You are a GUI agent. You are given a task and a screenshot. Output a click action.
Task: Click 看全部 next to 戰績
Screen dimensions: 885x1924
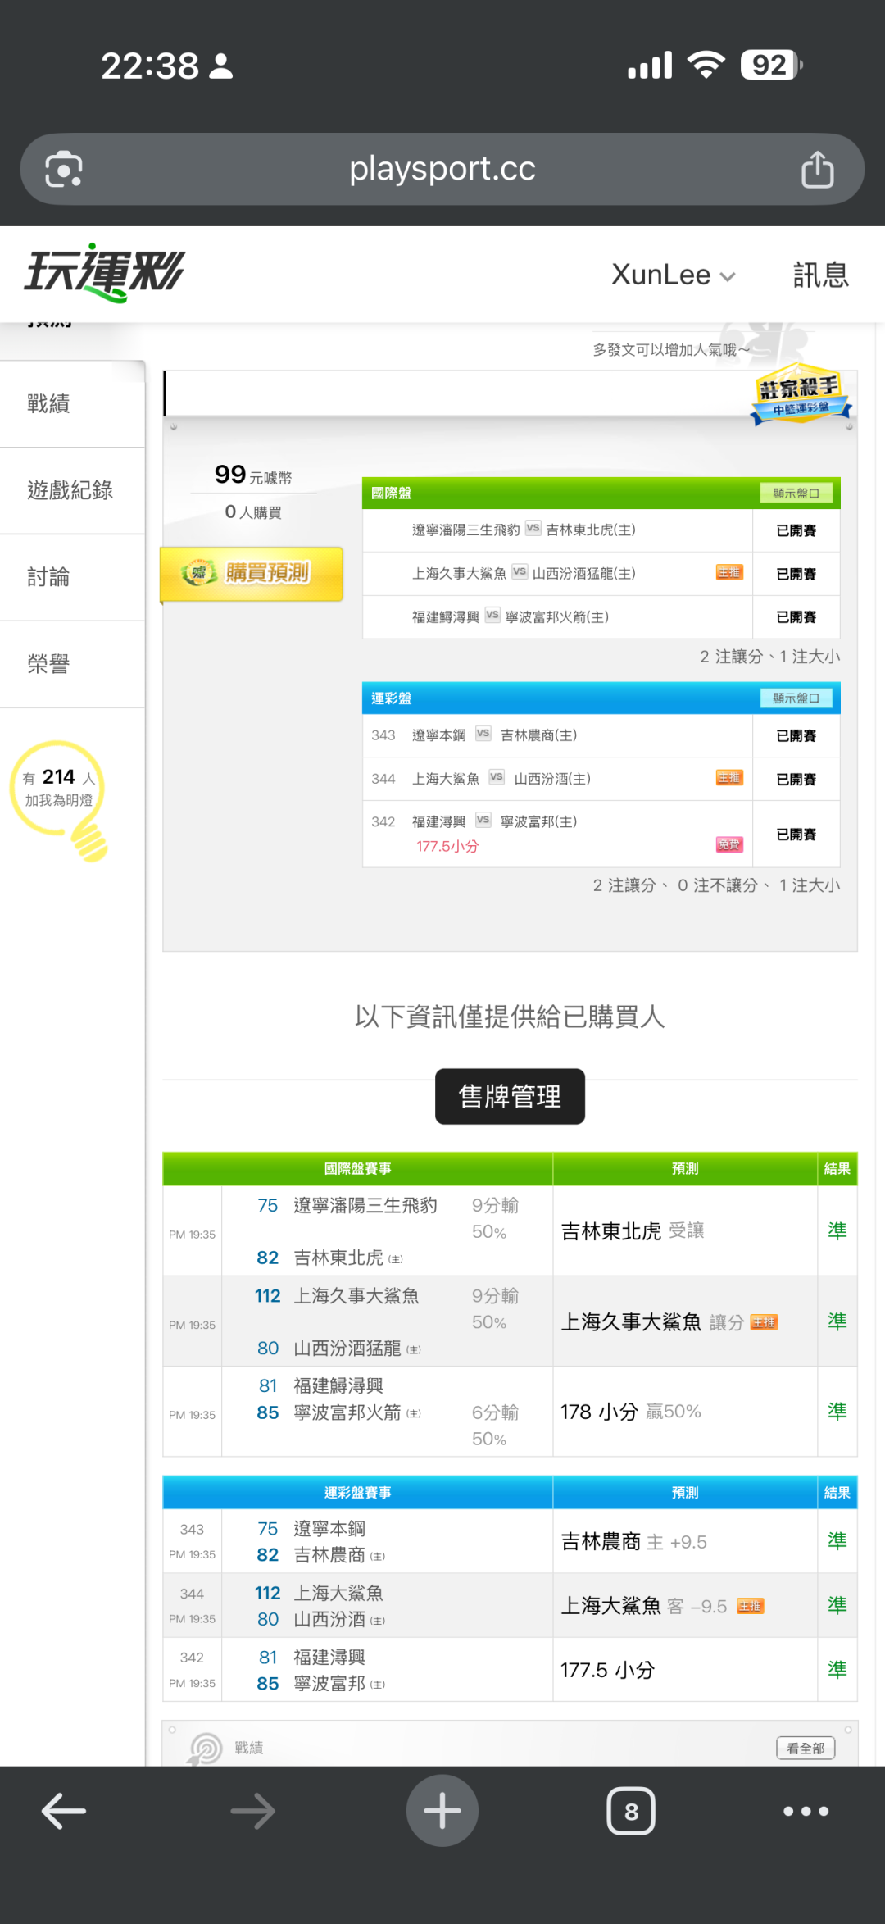pos(805,1748)
